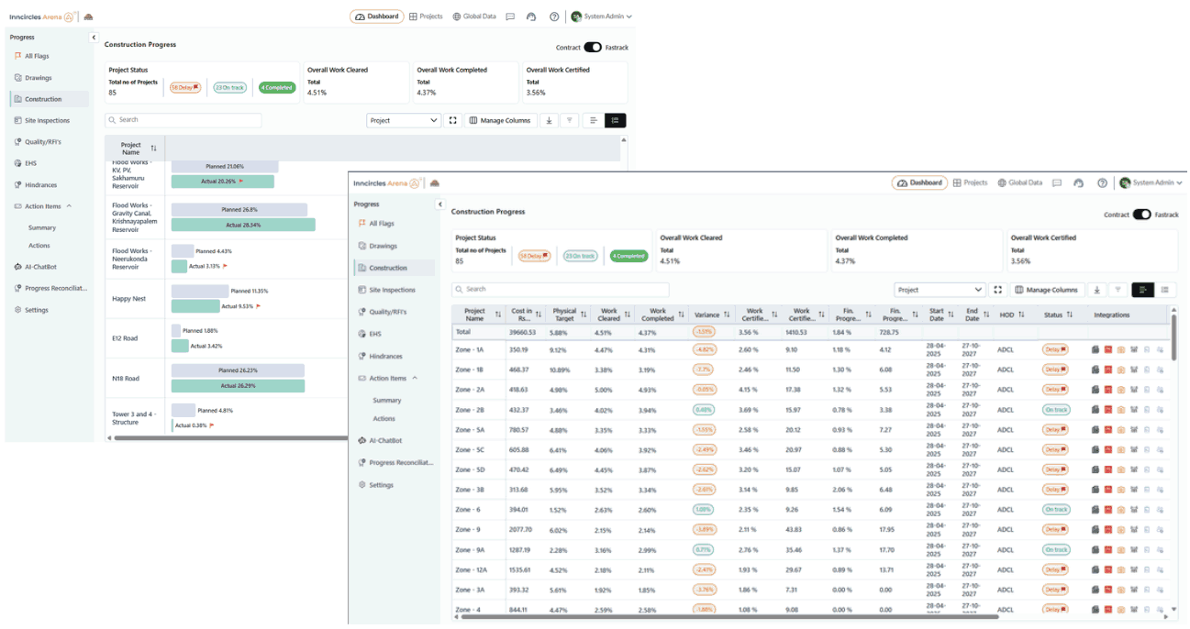Click the download icon in the table view toolbar
1190x629 pixels.
[x=1096, y=290]
